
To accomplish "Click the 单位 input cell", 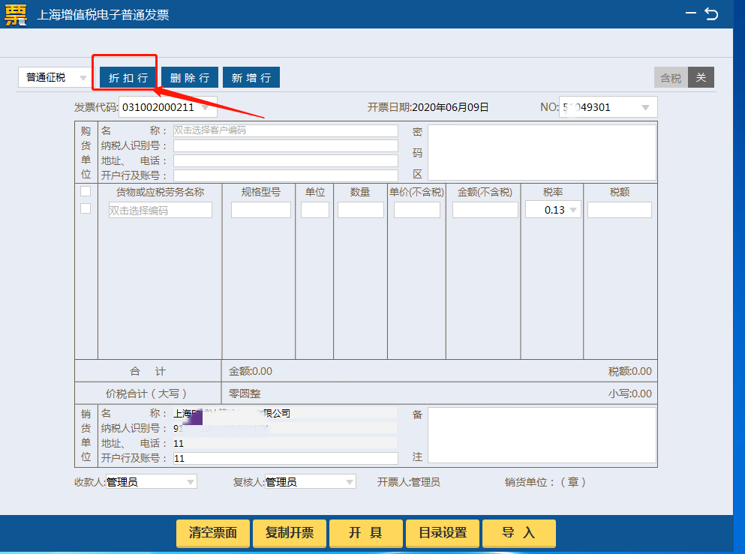I will click(315, 210).
